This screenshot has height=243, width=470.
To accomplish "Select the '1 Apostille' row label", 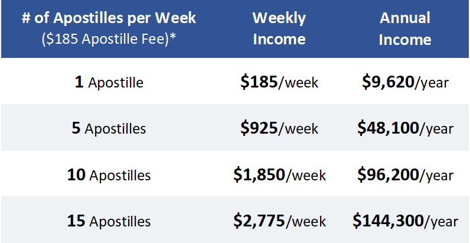I will point(109,83).
